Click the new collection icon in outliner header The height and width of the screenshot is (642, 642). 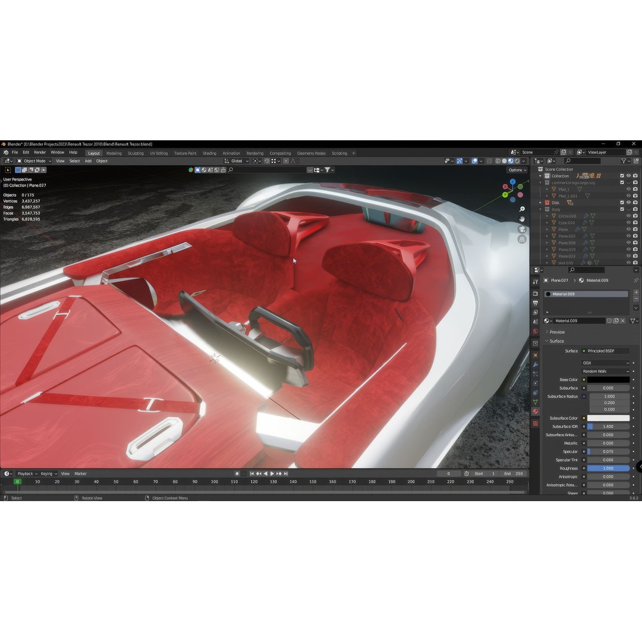tap(636, 161)
